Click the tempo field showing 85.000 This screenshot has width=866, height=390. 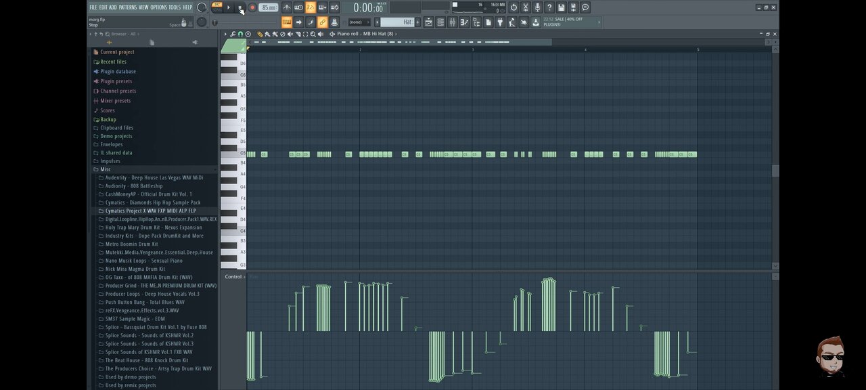click(269, 7)
